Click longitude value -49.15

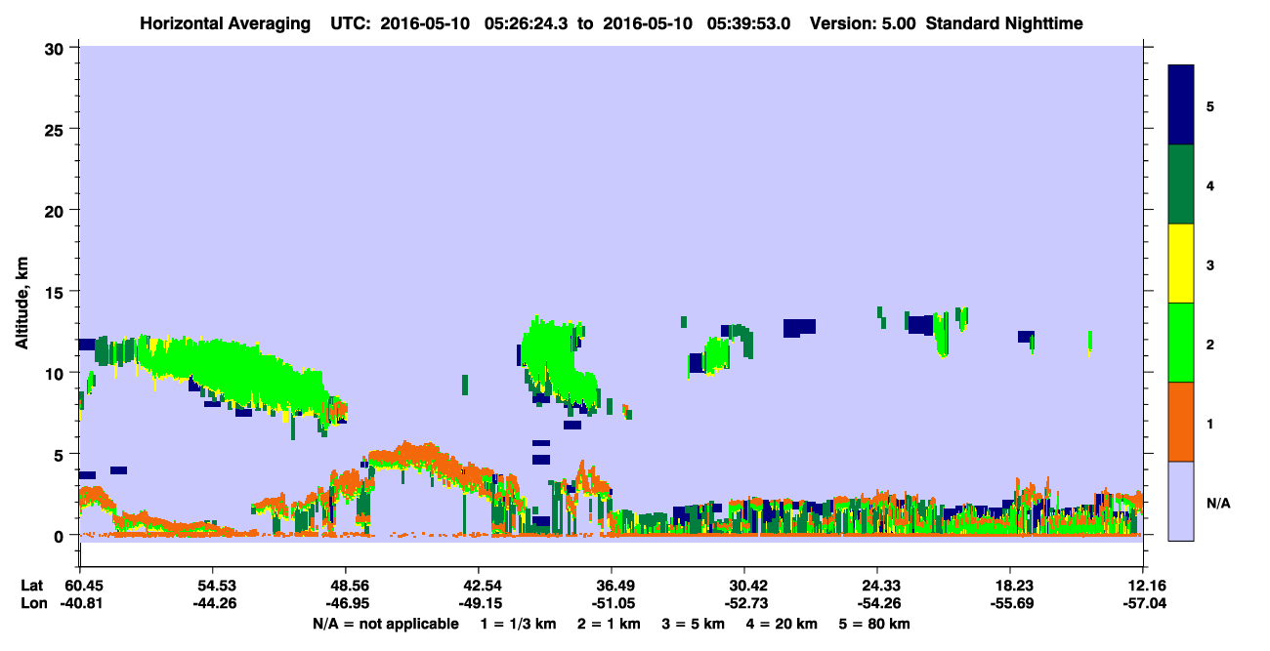point(479,603)
